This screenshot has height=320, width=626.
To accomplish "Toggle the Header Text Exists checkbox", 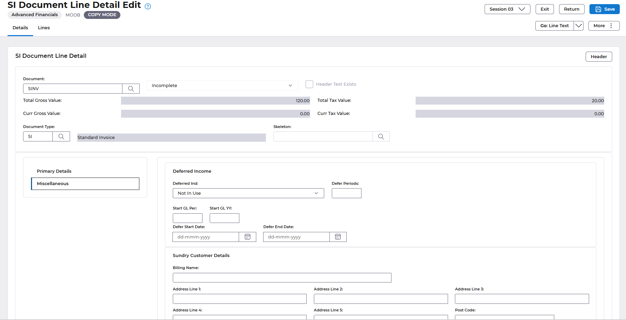I will [x=309, y=84].
